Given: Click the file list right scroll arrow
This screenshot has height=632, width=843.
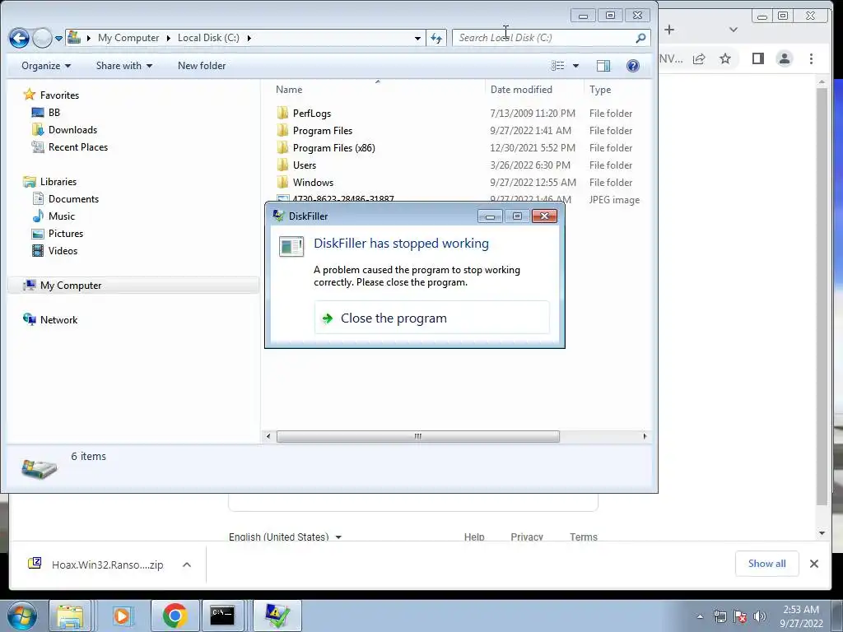Looking at the screenshot, I should point(645,436).
